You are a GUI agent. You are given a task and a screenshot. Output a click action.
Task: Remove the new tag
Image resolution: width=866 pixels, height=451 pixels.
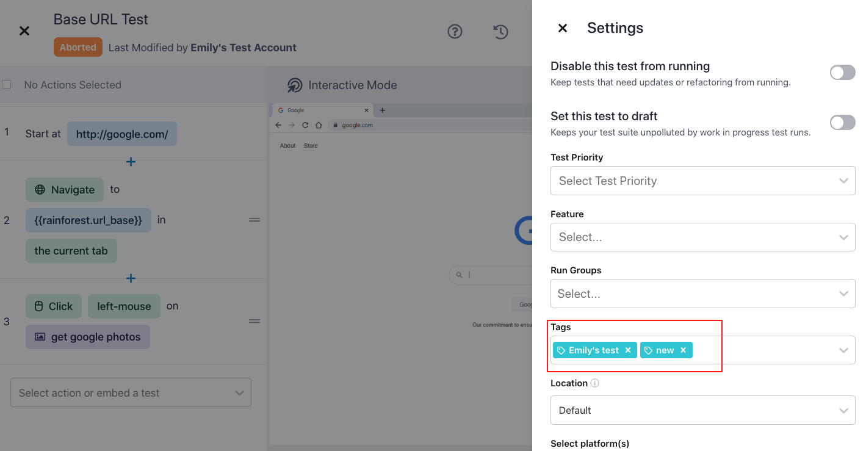click(683, 350)
